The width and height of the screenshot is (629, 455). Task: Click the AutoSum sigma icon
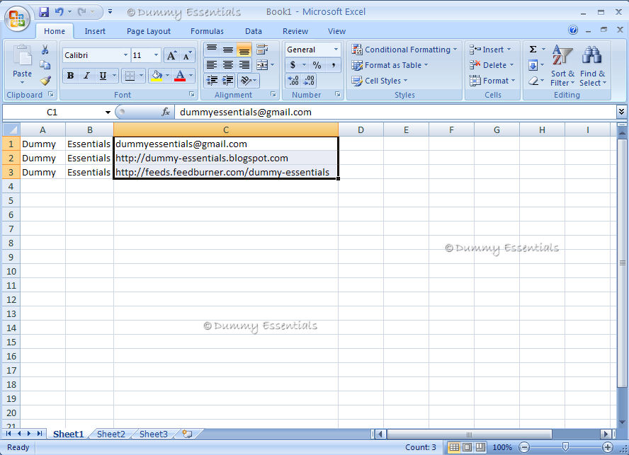pyautogui.click(x=533, y=50)
